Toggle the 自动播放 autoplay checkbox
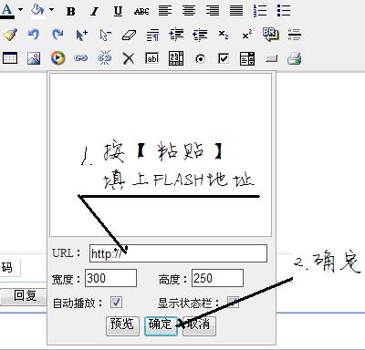 116,303
